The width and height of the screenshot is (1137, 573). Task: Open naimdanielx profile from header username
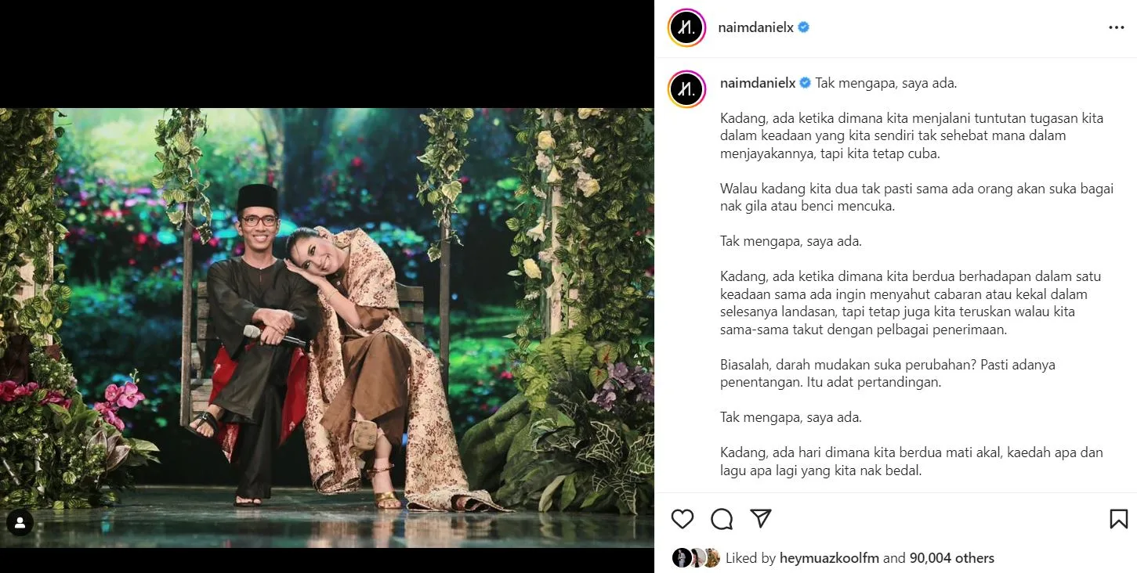[x=755, y=27]
